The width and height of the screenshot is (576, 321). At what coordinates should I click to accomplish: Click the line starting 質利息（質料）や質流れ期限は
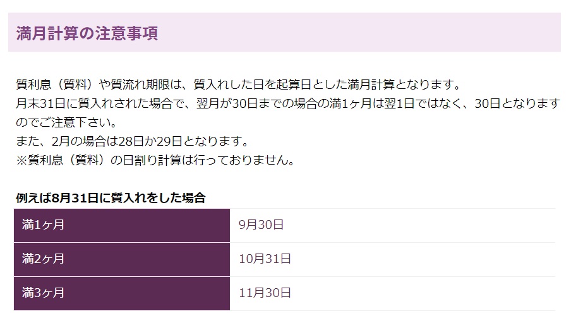coord(238,85)
